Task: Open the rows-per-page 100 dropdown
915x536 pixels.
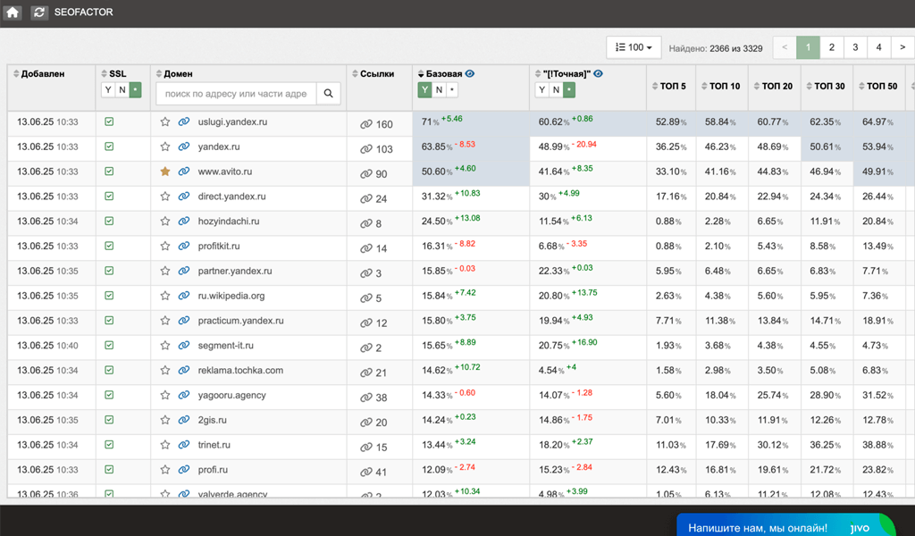Action: point(634,47)
